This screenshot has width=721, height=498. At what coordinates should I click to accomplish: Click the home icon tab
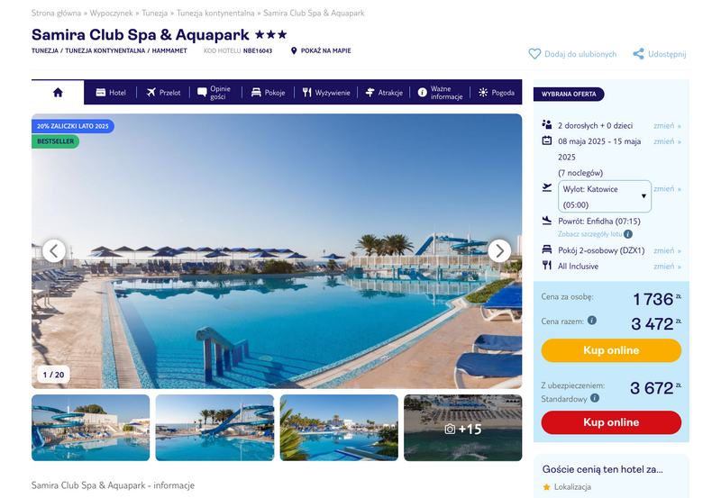tap(58, 93)
